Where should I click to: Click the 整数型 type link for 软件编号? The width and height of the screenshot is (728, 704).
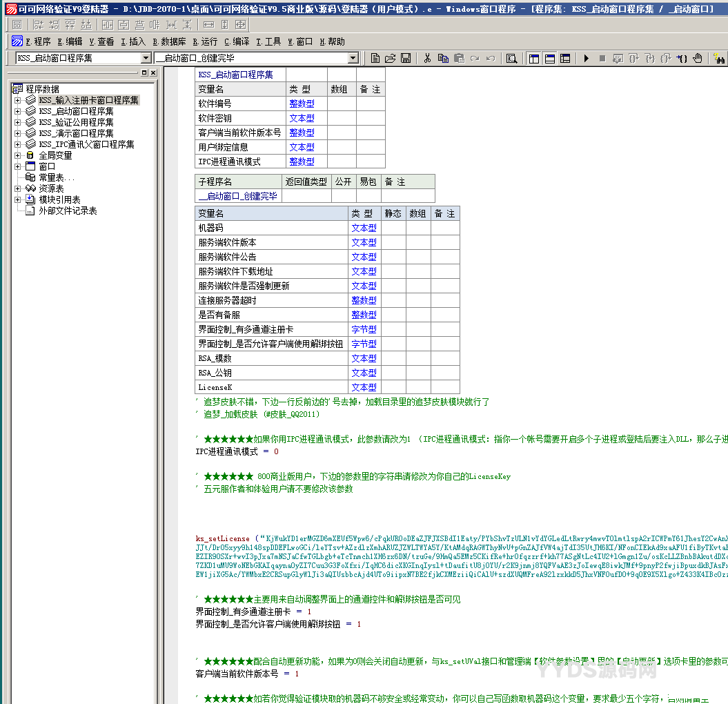coord(302,104)
